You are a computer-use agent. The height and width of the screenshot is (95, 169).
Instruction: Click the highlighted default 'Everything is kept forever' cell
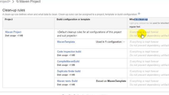point(148,34)
